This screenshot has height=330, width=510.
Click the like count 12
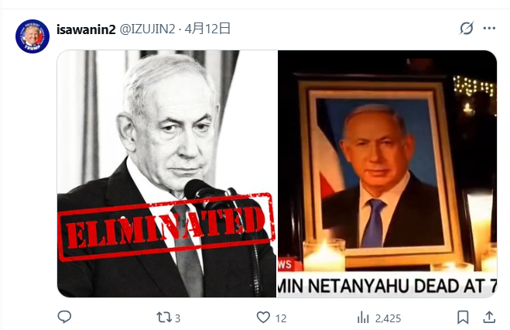[x=281, y=318]
